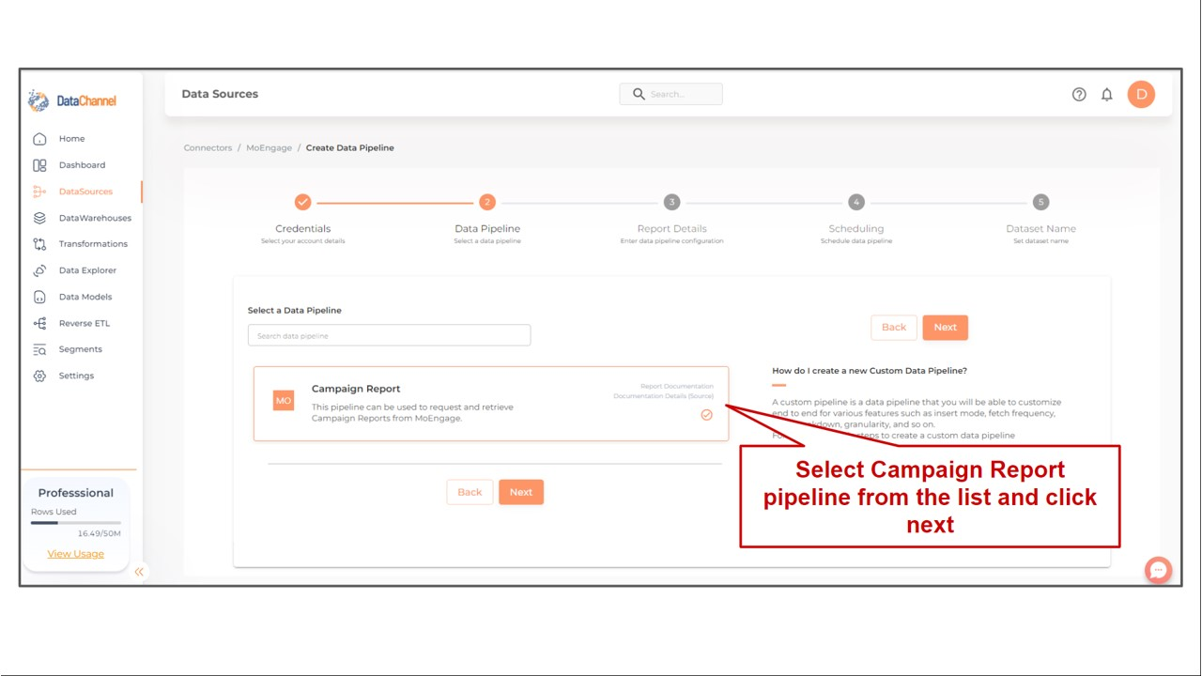This screenshot has width=1202, height=676.
Task: Select the Campaign Report pipeline card
Action: (x=491, y=404)
